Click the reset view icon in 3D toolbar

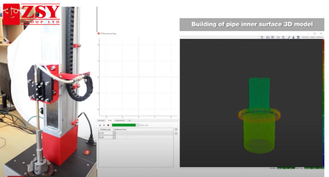(x=262, y=37)
